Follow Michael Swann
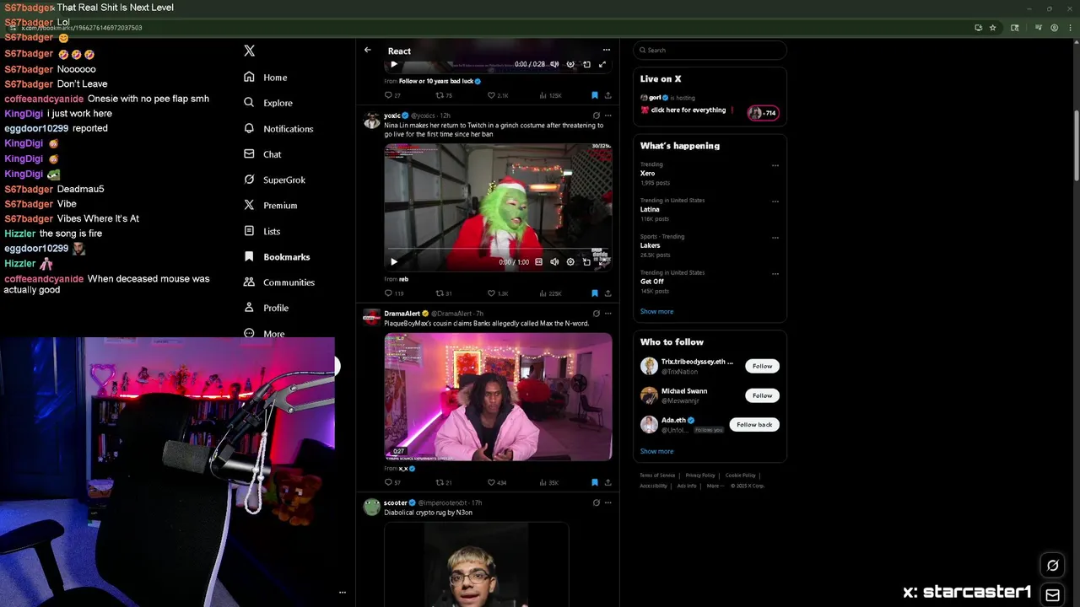This screenshot has width=1080, height=607. pyautogui.click(x=762, y=395)
